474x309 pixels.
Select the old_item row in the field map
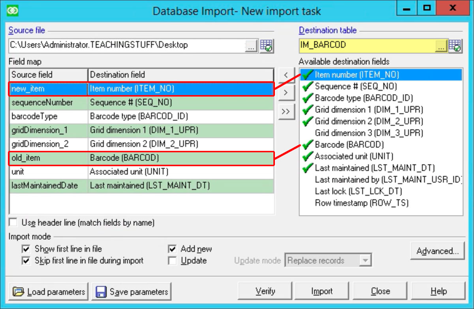point(47,158)
